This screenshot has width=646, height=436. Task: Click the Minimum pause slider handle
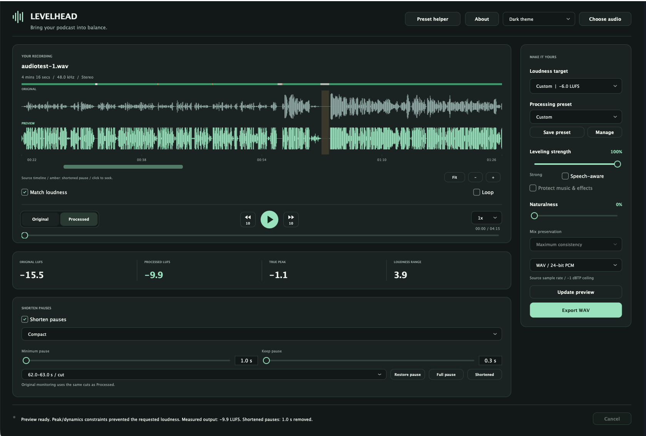pos(26,361)
